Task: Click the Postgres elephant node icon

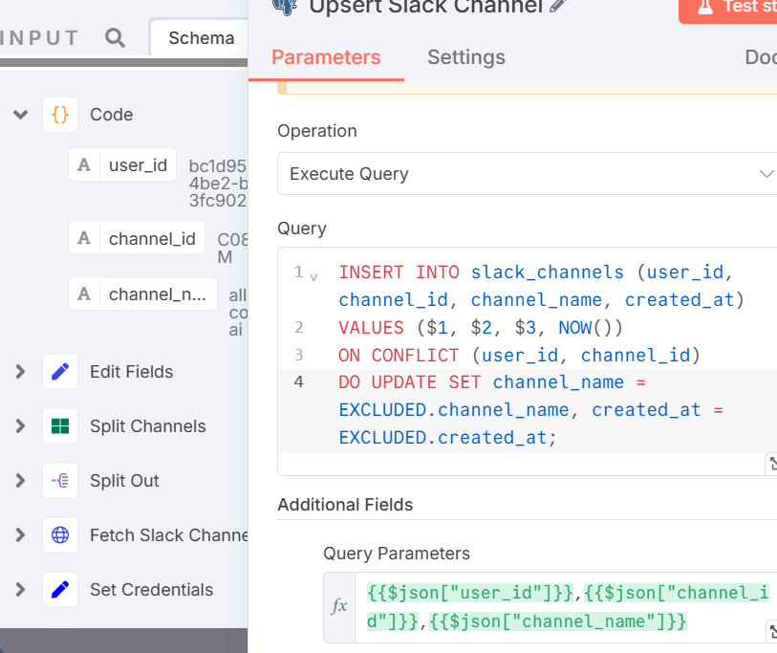Action: [286, 6]
